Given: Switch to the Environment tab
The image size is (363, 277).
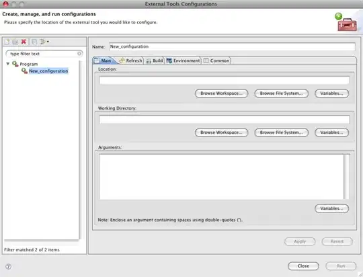Looking at the screenshot, I should pyautogui.click(x=183, y=61).
